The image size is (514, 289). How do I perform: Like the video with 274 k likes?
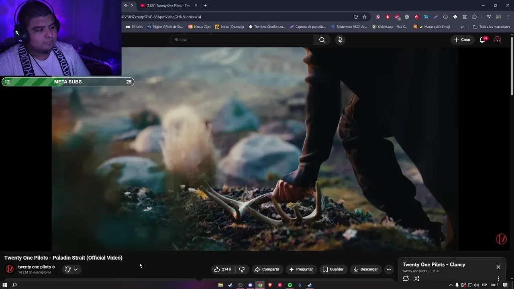(222, 269)
